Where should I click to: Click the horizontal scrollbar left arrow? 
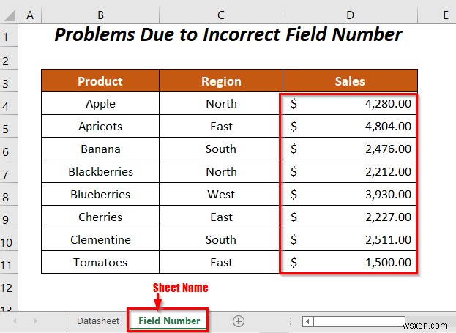click(x=308, y=321)
